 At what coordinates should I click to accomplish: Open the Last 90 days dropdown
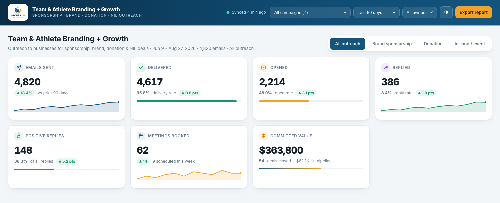tap(376, 12)
